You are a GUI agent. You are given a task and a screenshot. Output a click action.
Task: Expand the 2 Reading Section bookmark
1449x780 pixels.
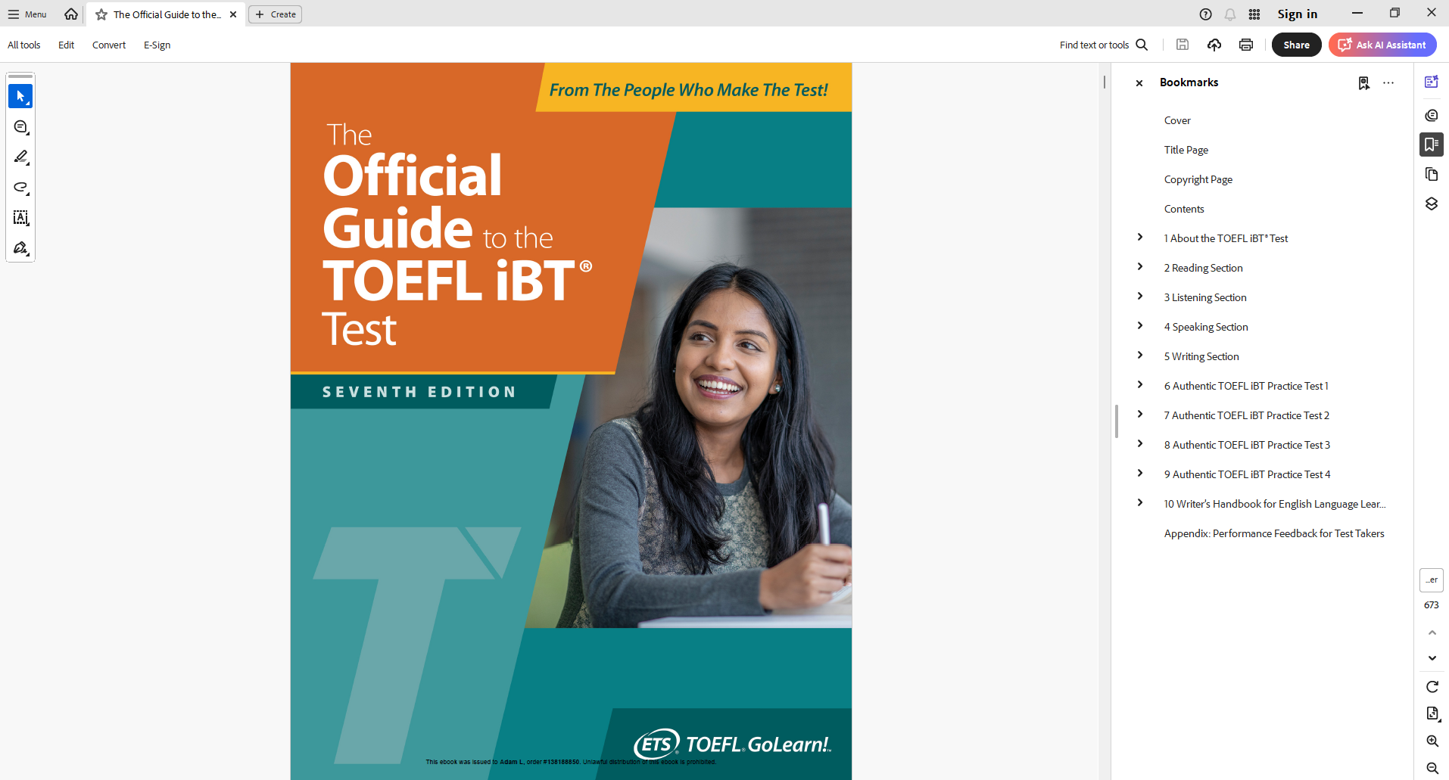point(1140,267)
